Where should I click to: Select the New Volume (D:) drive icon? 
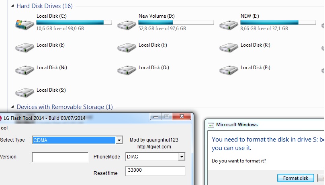tap(127, 25)
